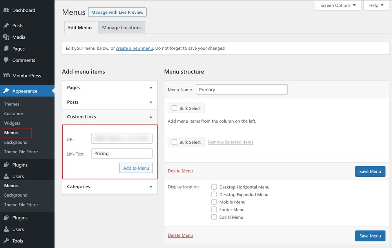Check Bulk Select above 'Add menu items' text
The width and height of the screenshot is (392, 248).
(x=174, y=108)
